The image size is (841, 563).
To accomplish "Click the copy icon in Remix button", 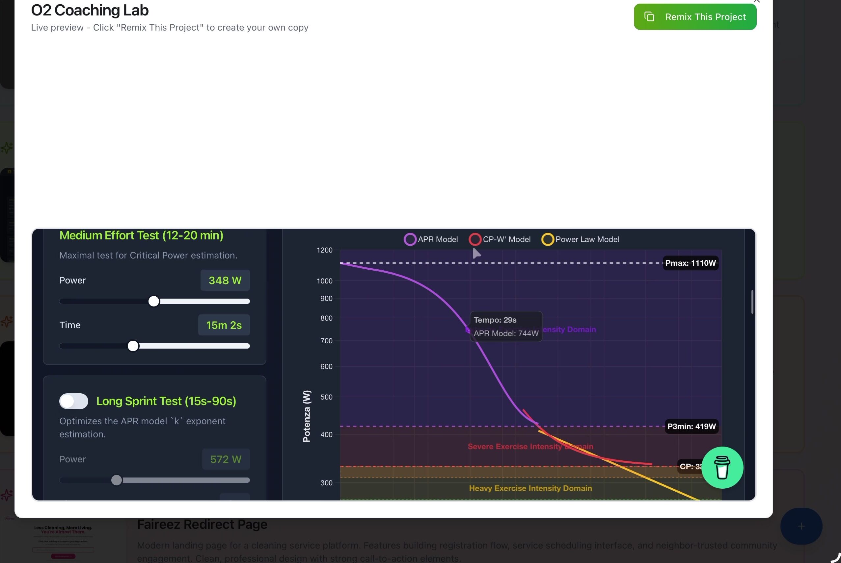I will click(x=649, y=17).
